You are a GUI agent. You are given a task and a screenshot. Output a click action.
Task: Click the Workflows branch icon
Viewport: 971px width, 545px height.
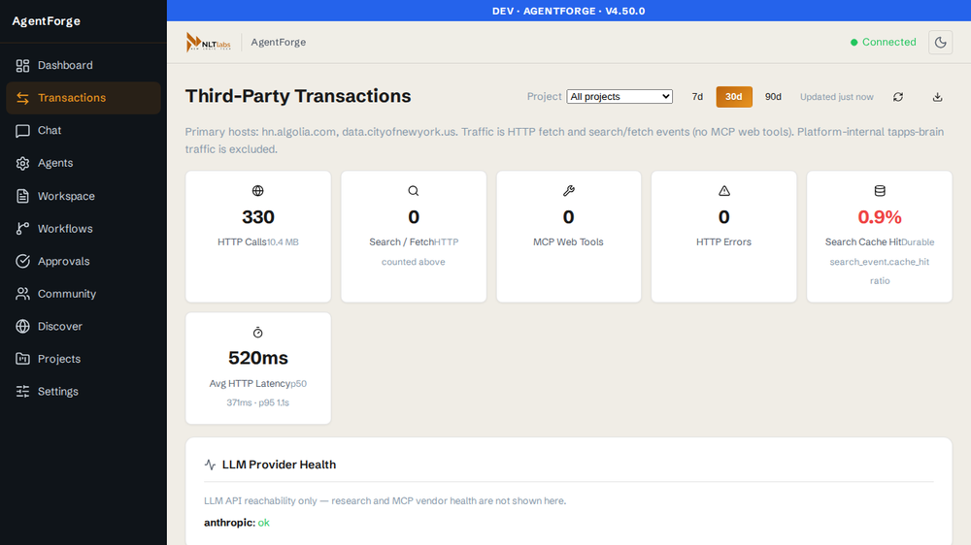point(23,229)
